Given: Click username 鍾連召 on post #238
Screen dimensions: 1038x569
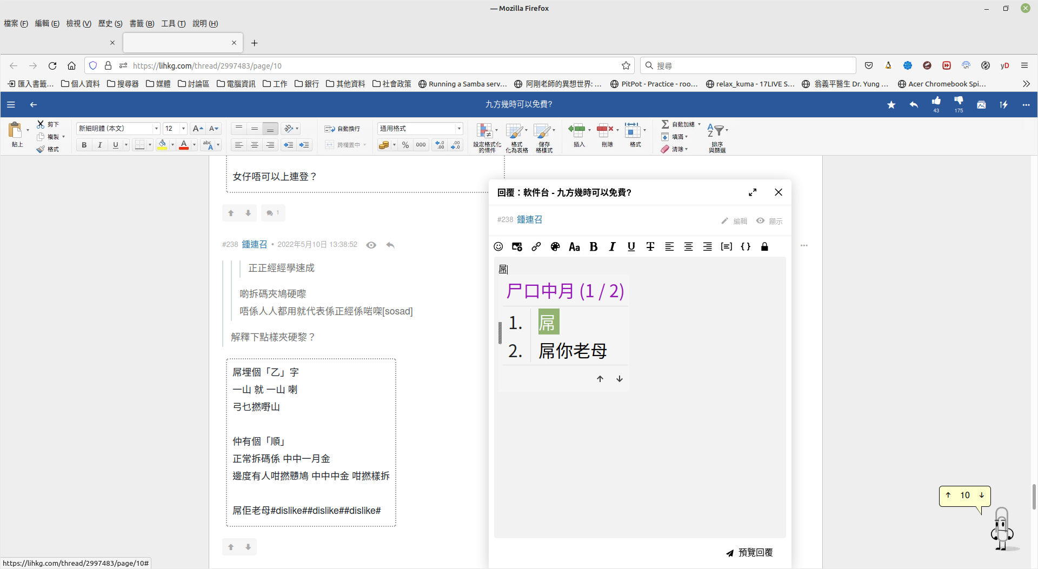Looking at the screenshot, I should [254, 244].
